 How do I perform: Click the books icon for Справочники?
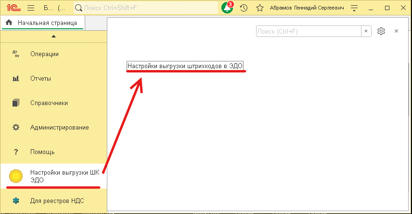point(16,103)
